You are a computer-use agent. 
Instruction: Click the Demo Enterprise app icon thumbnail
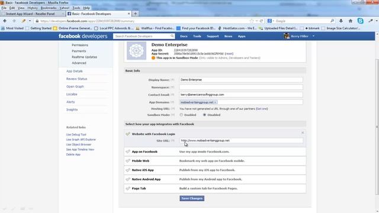click(x=137, y=51)
